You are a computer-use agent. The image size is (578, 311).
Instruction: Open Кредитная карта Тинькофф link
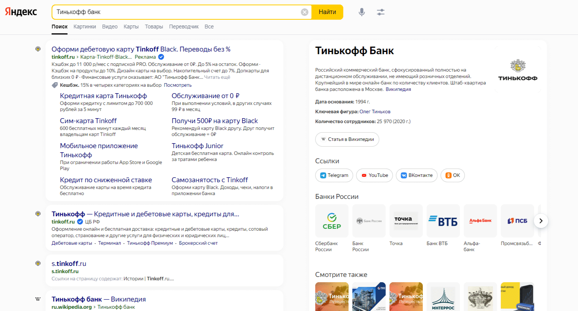103,96
